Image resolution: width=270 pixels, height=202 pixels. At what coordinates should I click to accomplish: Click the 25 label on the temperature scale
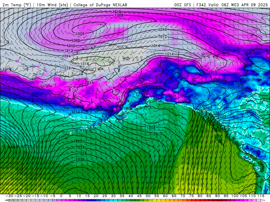click(x=105, y=196)
